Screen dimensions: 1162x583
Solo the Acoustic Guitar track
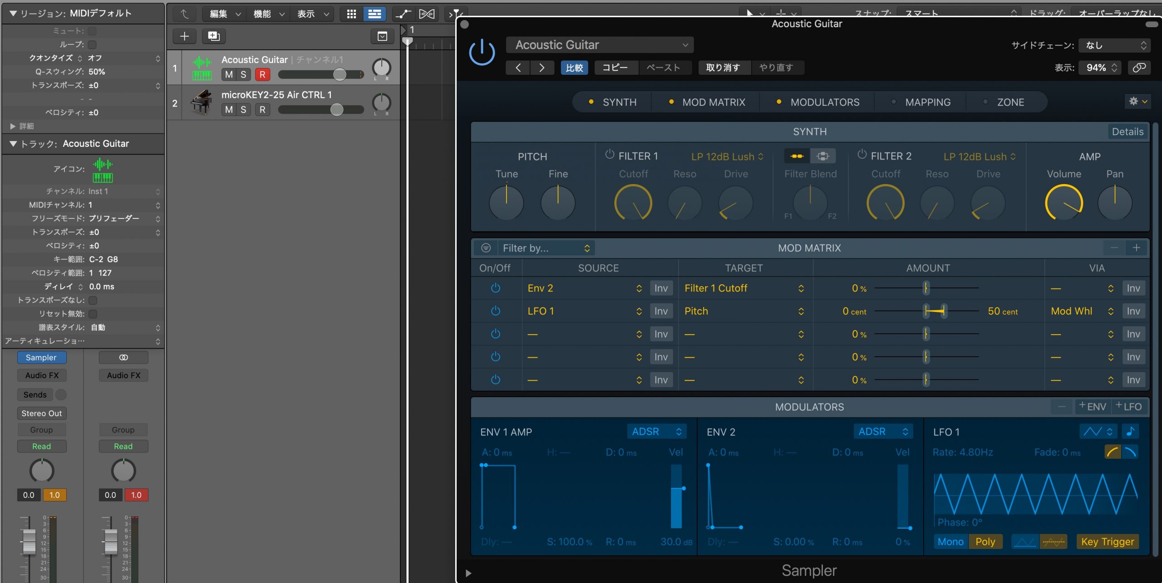[x=244, y=74]
